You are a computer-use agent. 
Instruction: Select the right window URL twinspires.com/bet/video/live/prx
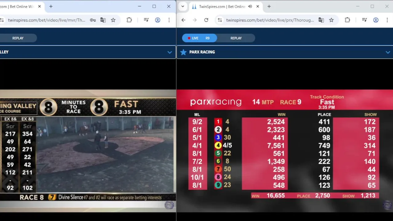click(270, 20)
